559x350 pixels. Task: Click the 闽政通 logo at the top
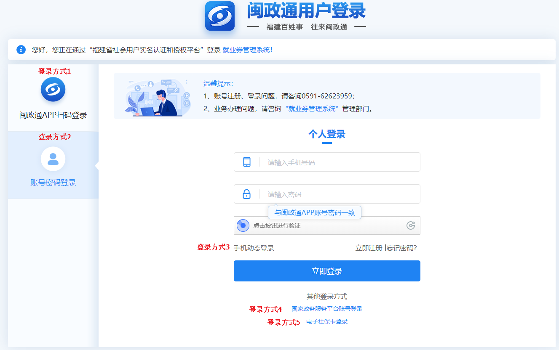pos(219,16)
